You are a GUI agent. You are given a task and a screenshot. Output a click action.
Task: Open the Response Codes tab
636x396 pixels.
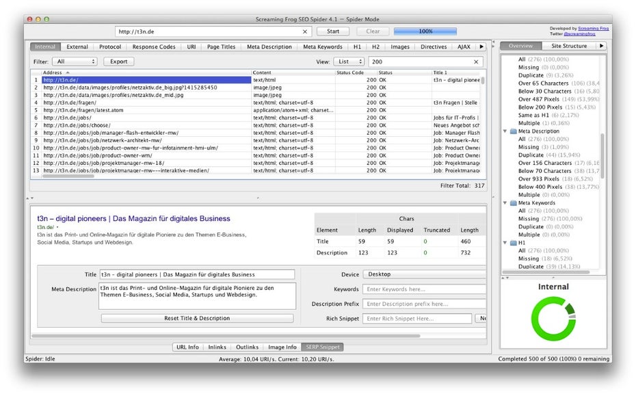click(x=154, y=47)
